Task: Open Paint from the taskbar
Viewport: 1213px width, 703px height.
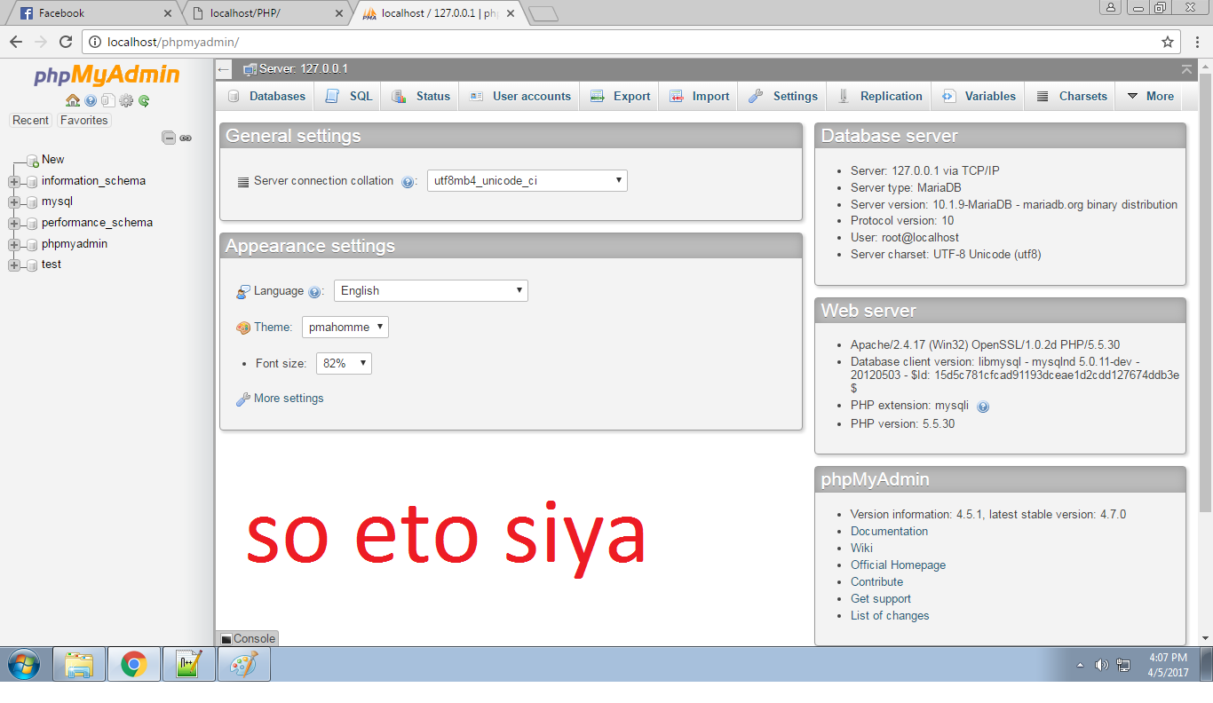Action: [x=242, y=663]
